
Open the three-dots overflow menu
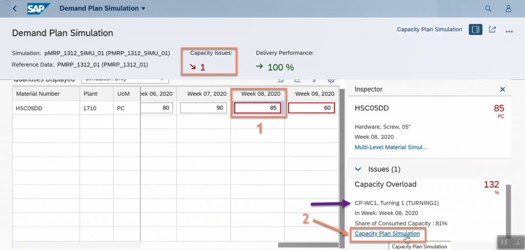509,32
